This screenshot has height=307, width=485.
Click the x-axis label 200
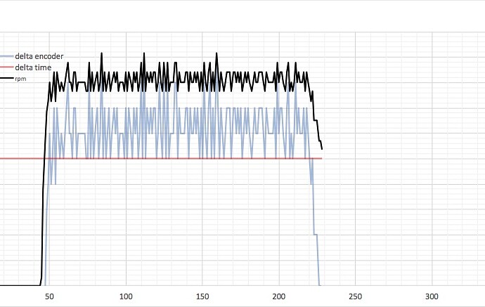pyautogui.click(x=278, y=296)
